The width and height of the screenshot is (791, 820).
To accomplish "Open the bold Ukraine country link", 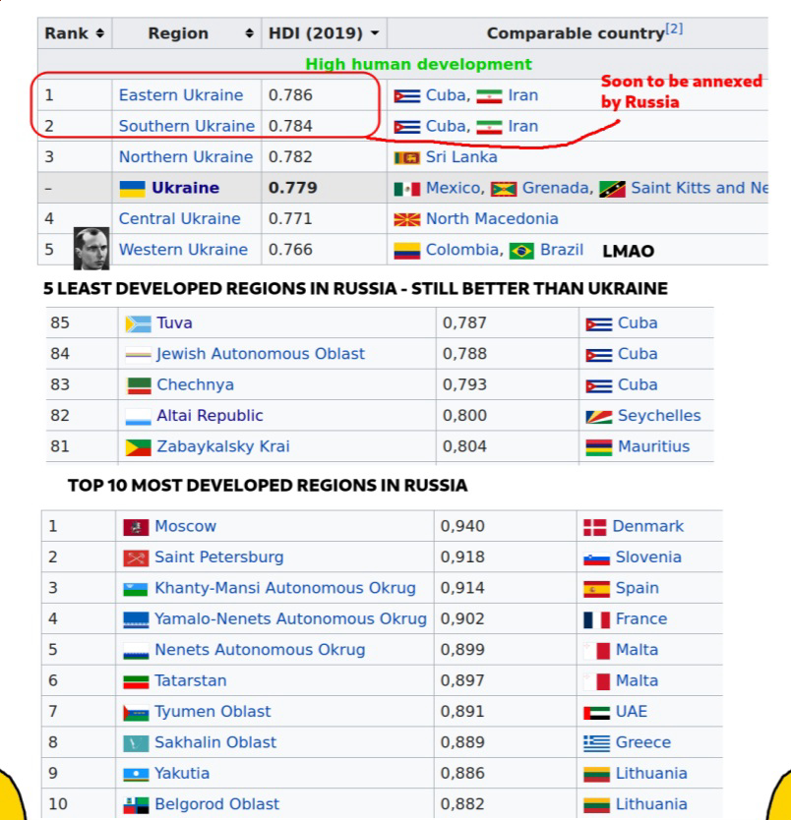I will pos(185,188).
